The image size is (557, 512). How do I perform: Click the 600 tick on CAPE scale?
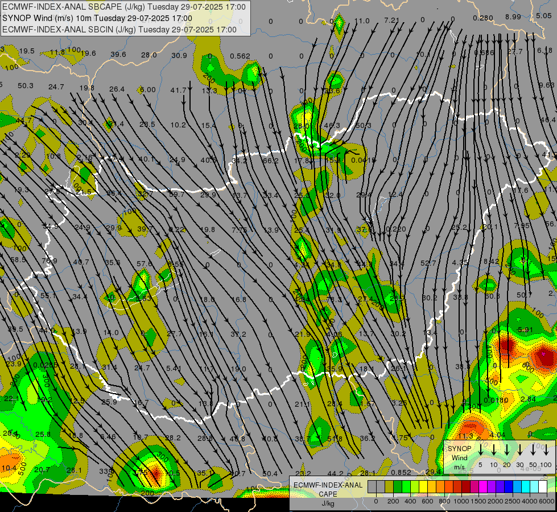click(x=427, y=501)
